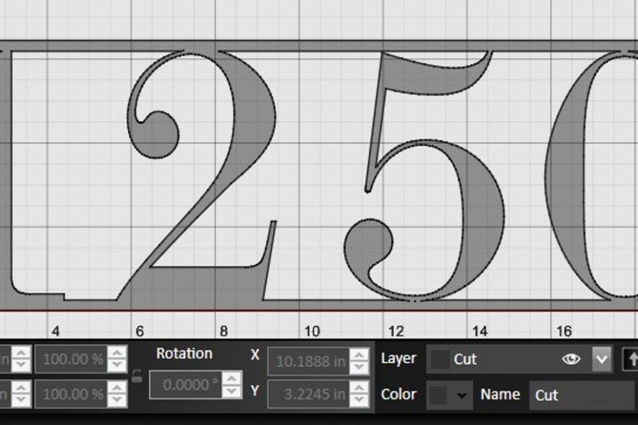
Task: Click the lower 100.00 % scale field
Action: (71, 394)
